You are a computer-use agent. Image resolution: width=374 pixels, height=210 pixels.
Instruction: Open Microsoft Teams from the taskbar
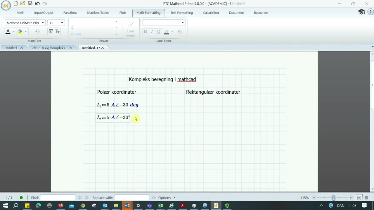point(149,206)
